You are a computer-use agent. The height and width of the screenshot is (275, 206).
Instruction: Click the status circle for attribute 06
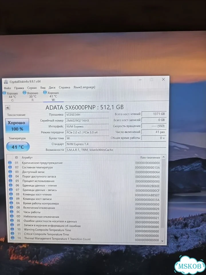point(11,185)
